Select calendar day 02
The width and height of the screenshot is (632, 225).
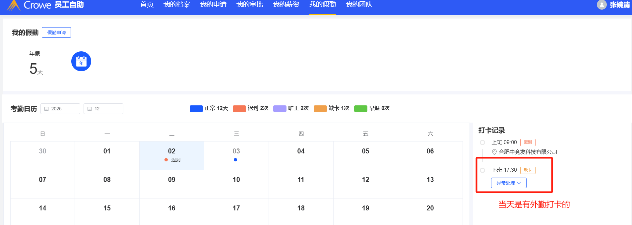click(x=172, y=155)
